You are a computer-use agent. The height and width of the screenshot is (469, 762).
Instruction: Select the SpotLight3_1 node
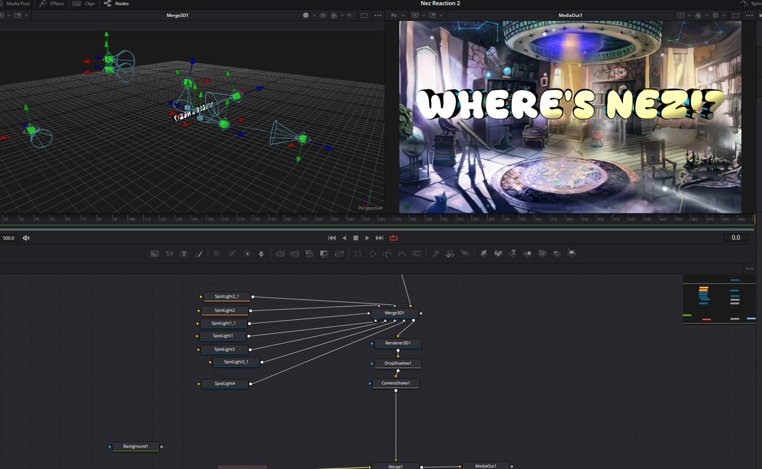pos(236,362)
